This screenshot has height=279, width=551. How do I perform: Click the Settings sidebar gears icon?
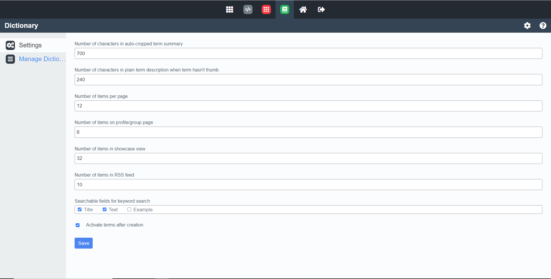click(x=10, y=45)
